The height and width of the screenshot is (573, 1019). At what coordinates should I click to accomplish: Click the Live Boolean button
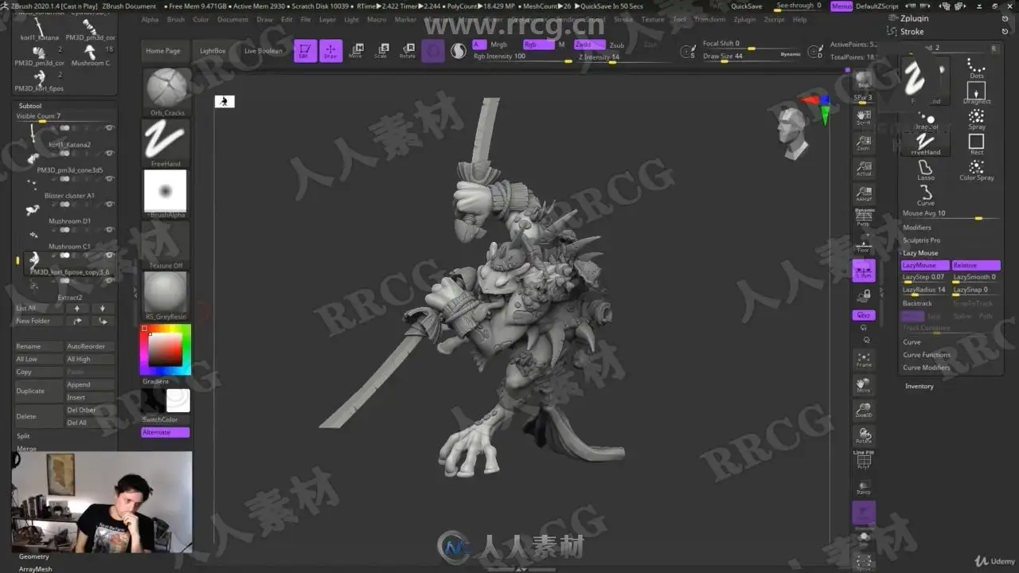click(263, 51)
